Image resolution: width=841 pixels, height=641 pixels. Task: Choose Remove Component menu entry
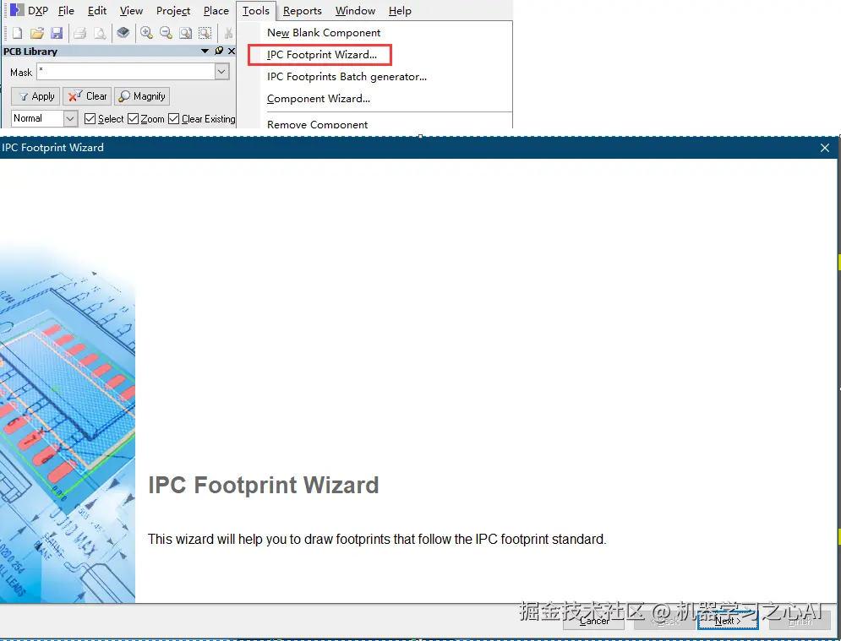pos(317,123)
